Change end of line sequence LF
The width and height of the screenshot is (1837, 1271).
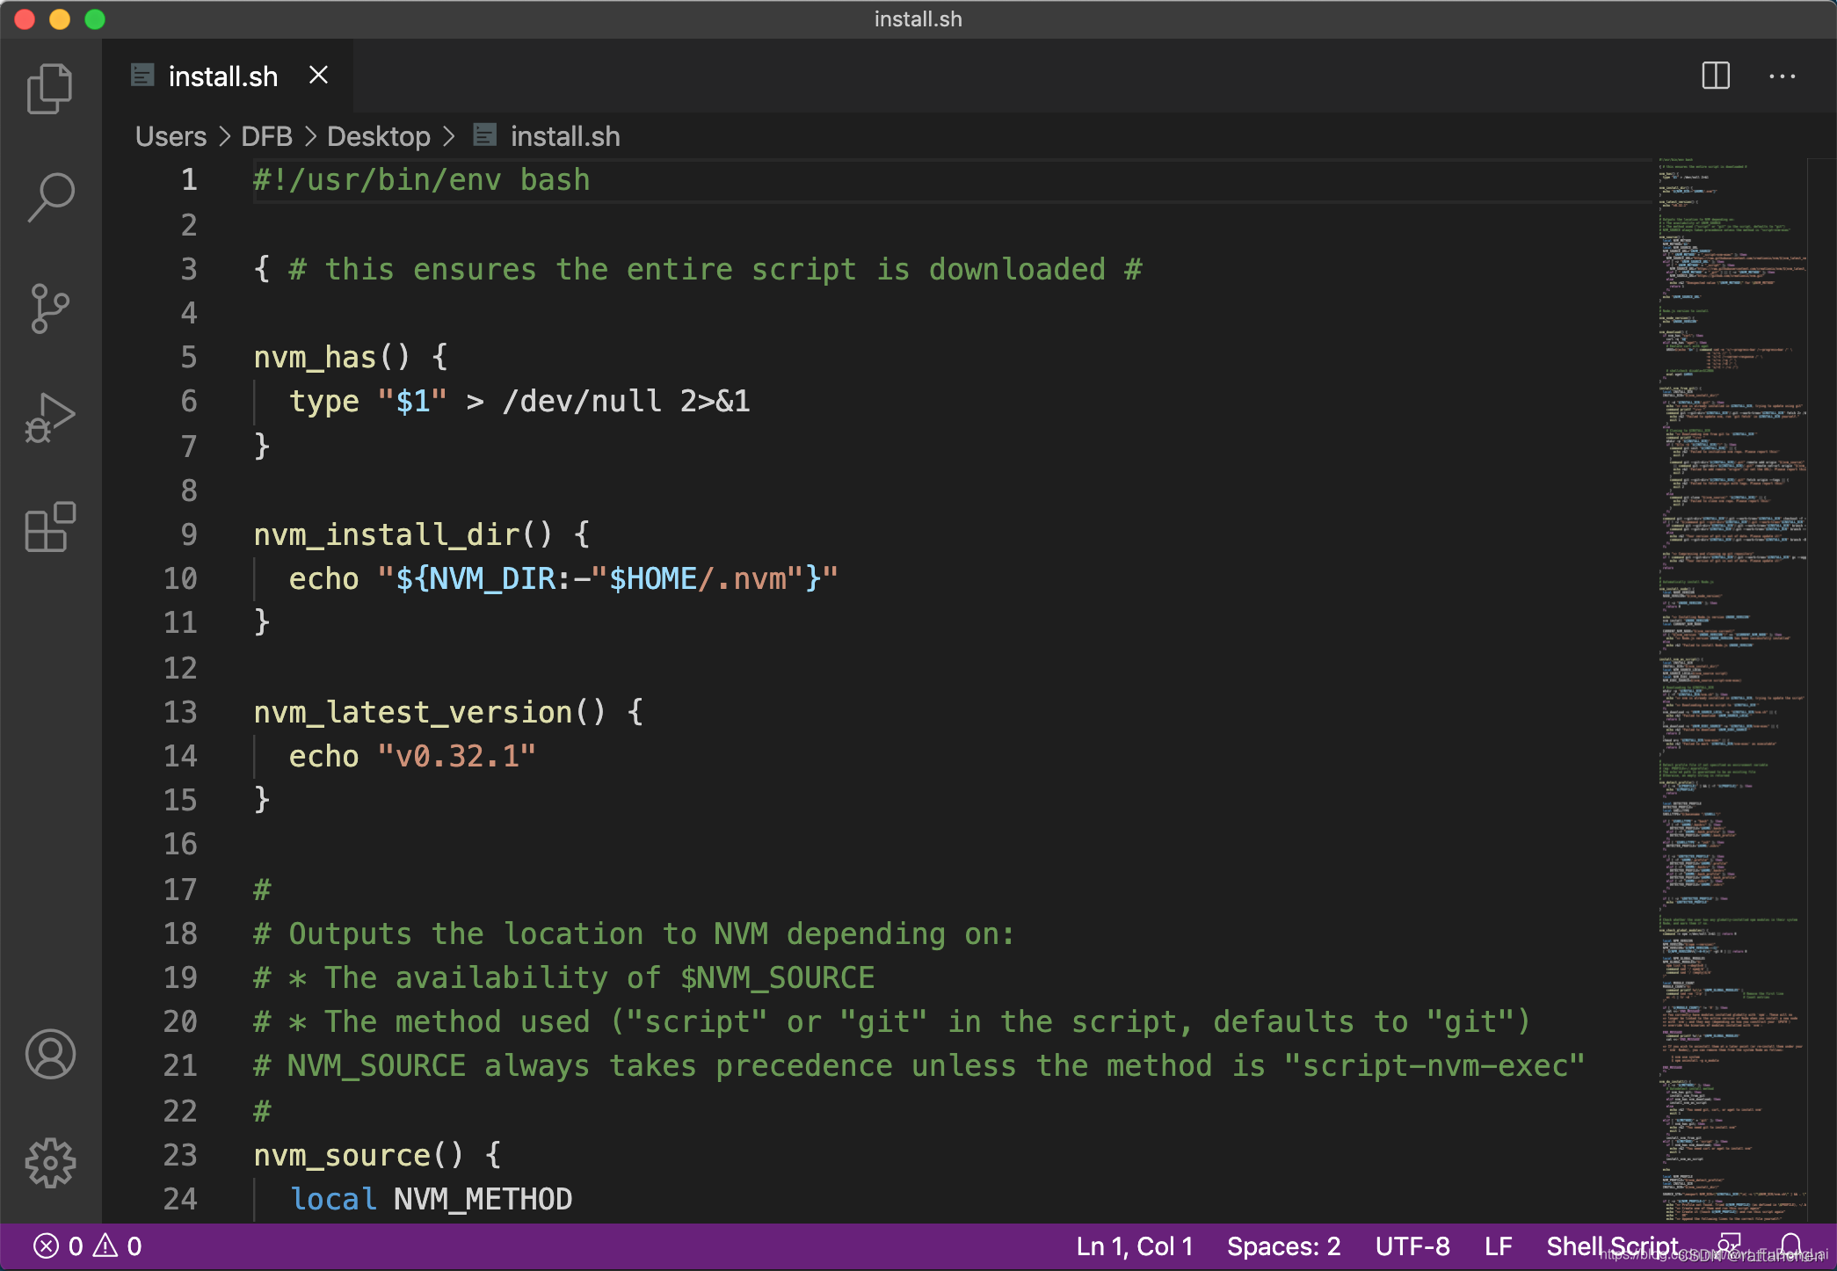tap(1498, 1246)
